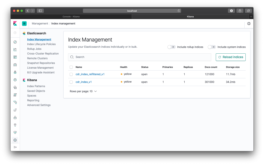Open Rows per page dropdown
The image size is (264, 165).
coord(83,91)
